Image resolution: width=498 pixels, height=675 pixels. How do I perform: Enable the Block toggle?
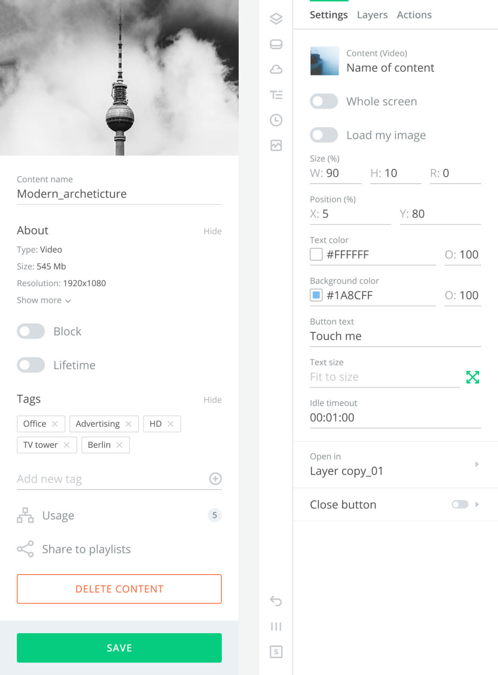click(x=31, y=331)
